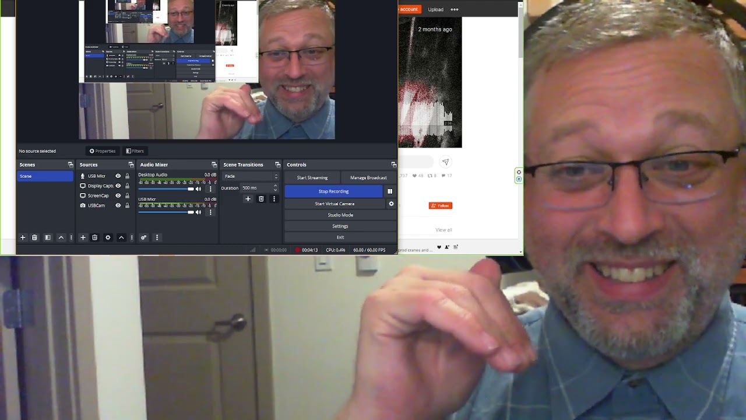Image resolution: width=746 pixels, height=420 pixels.
Task: Adjust Desktop Audio volume slider
Action: [x=166, y=189]
